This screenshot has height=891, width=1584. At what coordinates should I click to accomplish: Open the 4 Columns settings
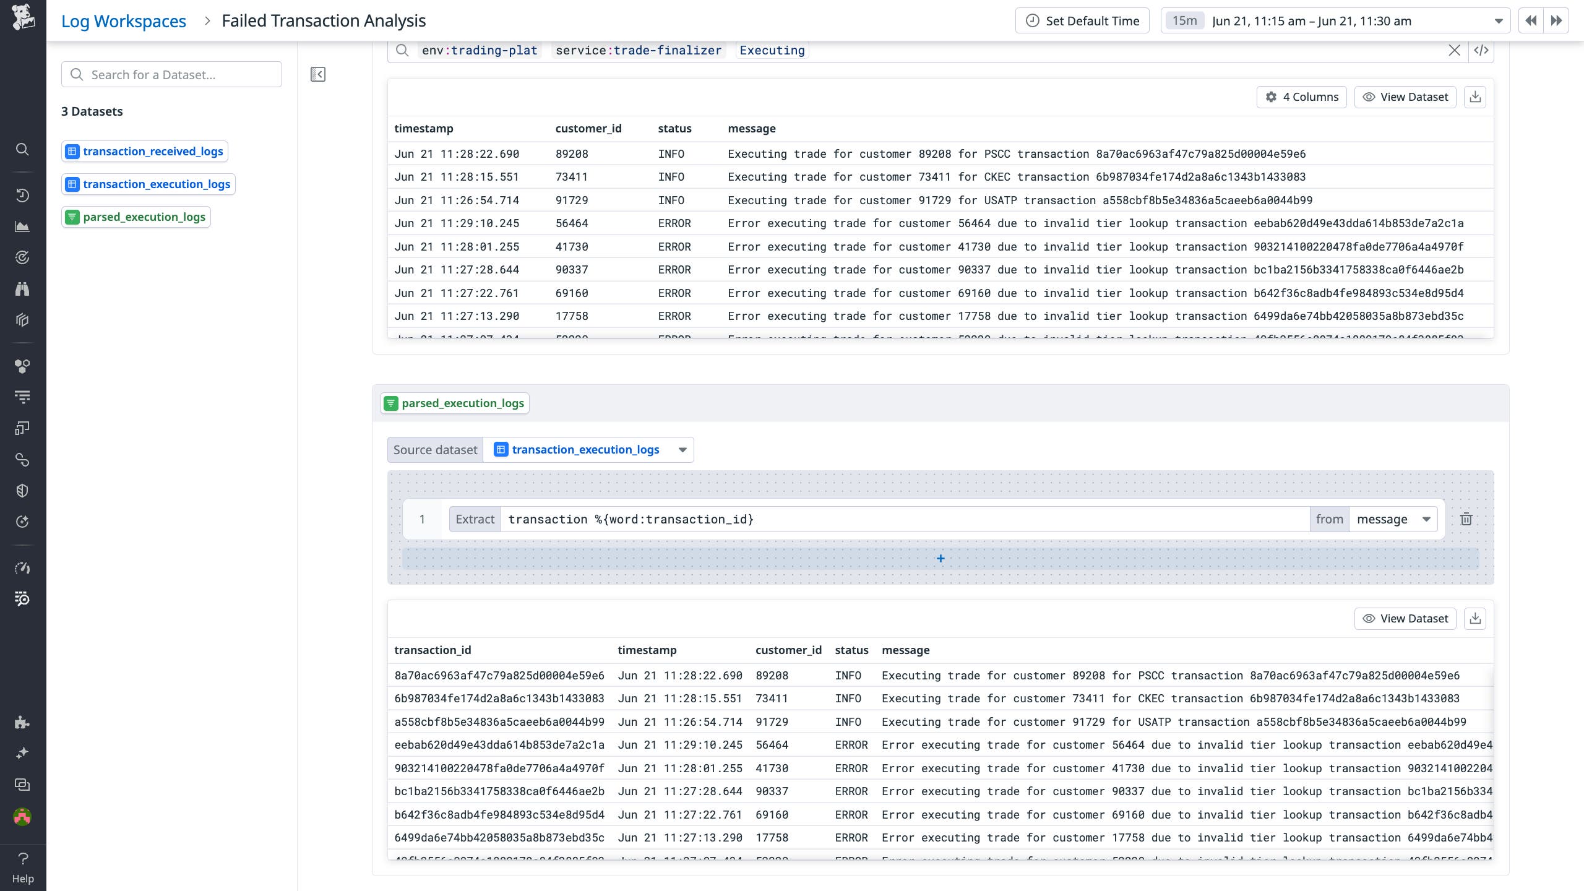[x=1301, y=97]
